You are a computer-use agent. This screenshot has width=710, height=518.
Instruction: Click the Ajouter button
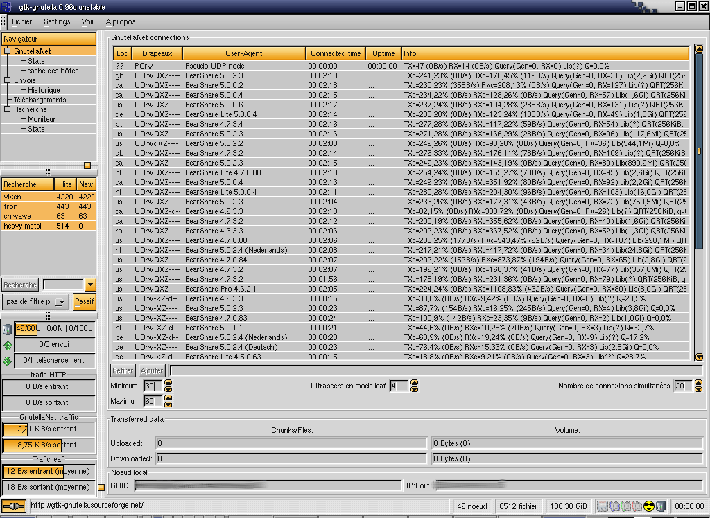tap(152, 370)
